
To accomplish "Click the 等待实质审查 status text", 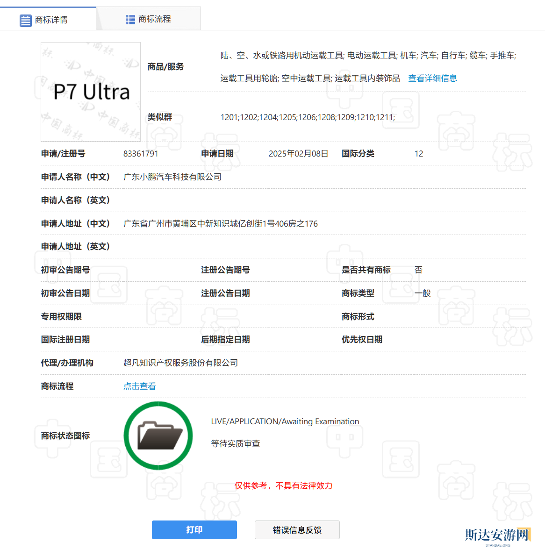I will point(235,443).
